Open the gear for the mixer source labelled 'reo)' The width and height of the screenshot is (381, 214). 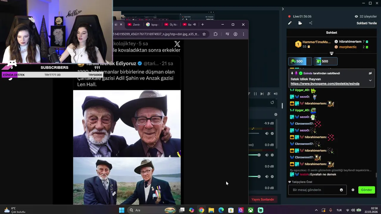272,155
